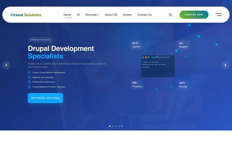Go to previous slide arrow
Screen dimensions: 232x145
pyautogui.click(x=7, y=65)
